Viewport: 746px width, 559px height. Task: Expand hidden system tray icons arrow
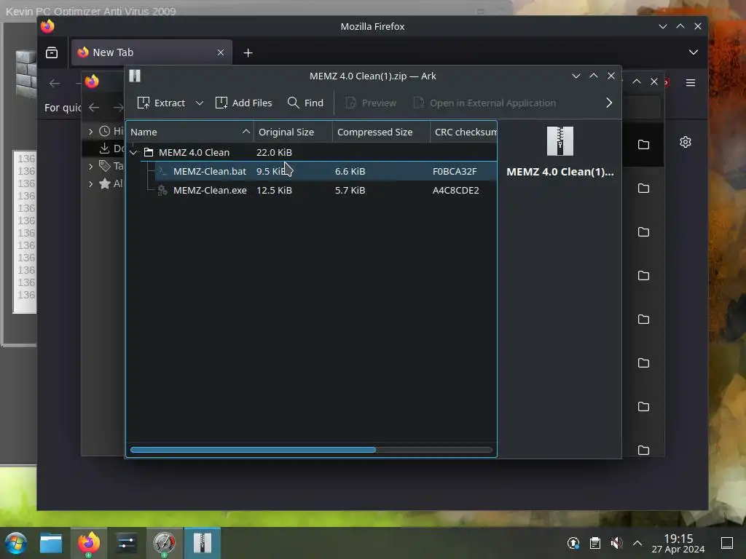(637, 543)
